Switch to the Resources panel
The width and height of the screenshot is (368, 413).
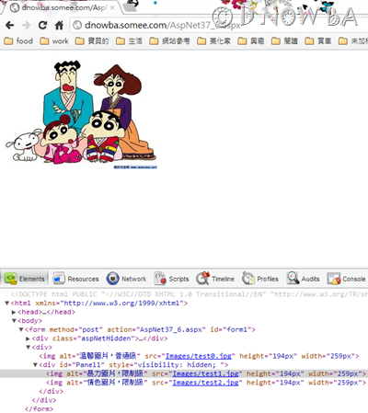click(75, 279)
